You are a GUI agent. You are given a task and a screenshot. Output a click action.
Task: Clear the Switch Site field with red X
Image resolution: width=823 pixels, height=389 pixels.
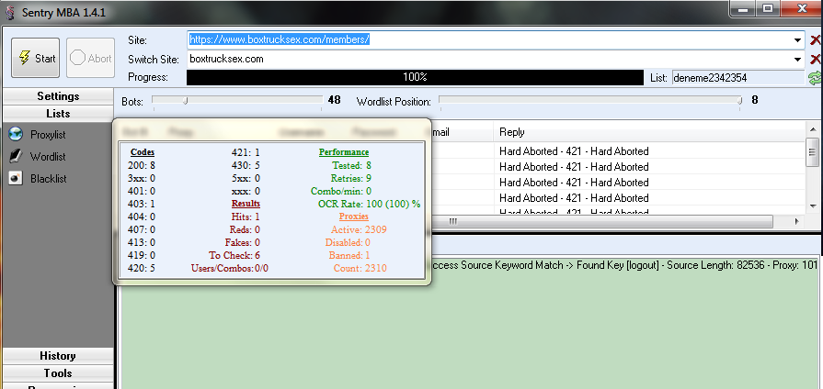[x=815, y=59]
